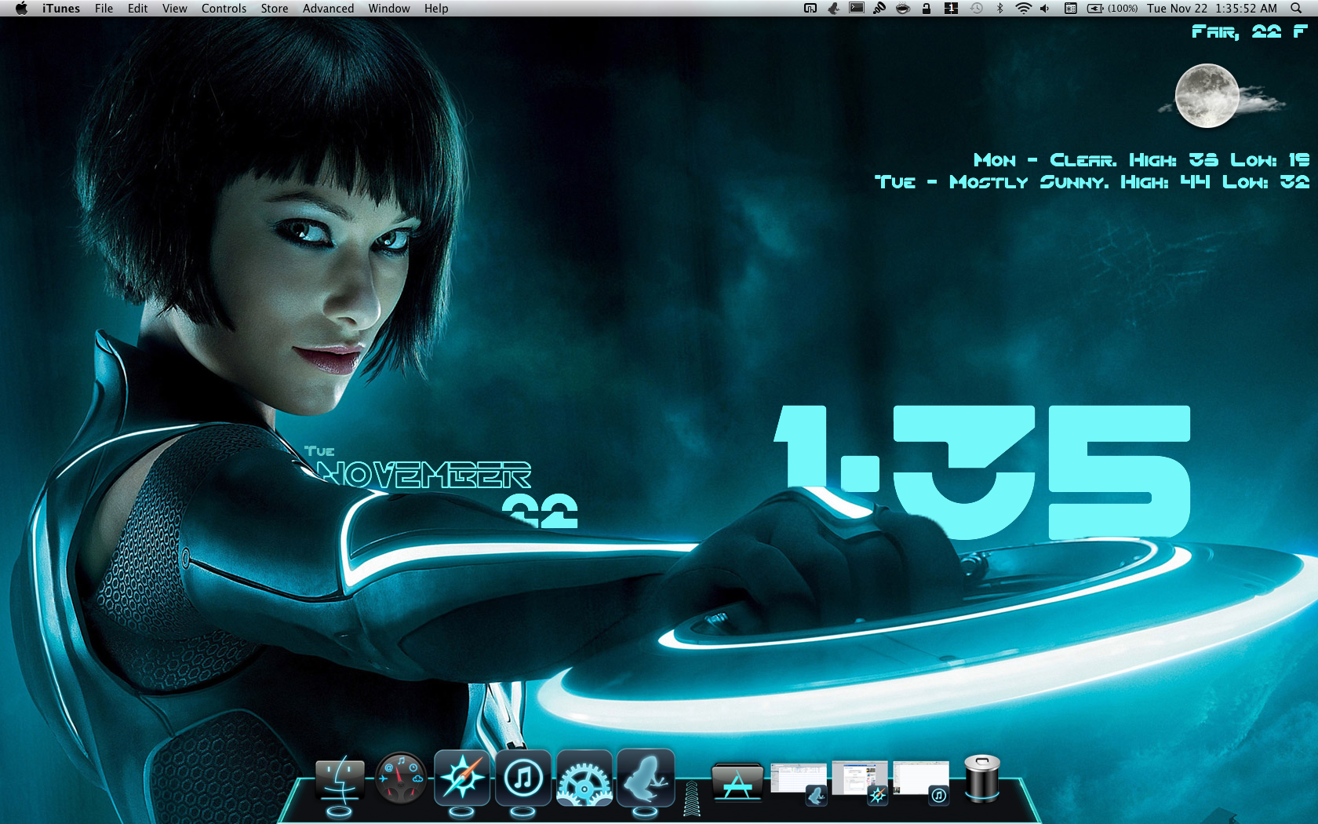The image size is (1318, 824).
Task: Launch Dashboard from the dock
Action: click(401, 778)
